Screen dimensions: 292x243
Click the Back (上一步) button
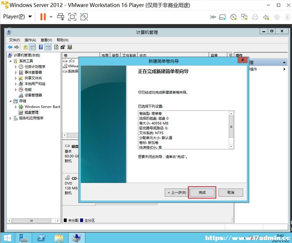[177, 192]
